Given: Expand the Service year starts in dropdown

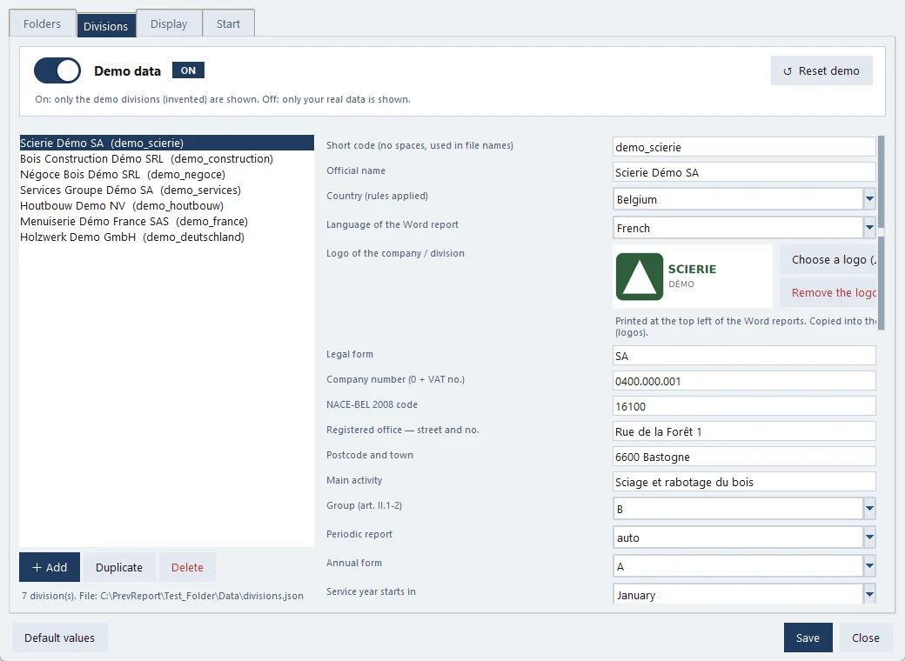Looking at the screenshot, I should point(869,594).
